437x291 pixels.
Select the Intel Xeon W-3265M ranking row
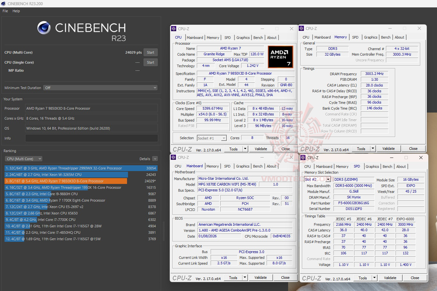(81, 175)
